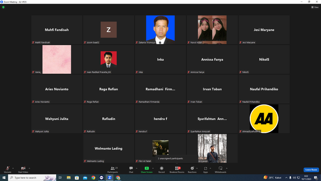Open Breakout Rooms
The width and height of the screenshot is (321, 181).
[x=177, y=169]
